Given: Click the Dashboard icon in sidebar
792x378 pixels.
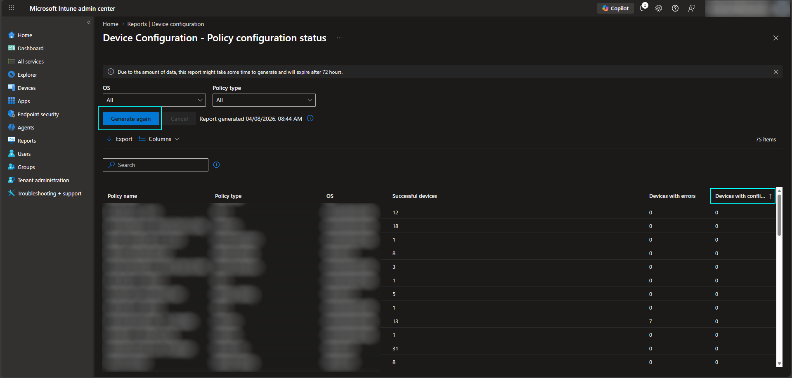Looking at the screenshot, I should pos(12,48).
